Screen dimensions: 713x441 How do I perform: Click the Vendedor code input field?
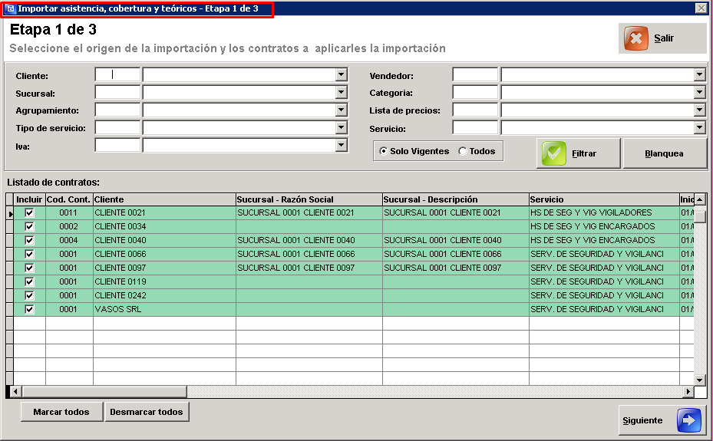point(475,74)
